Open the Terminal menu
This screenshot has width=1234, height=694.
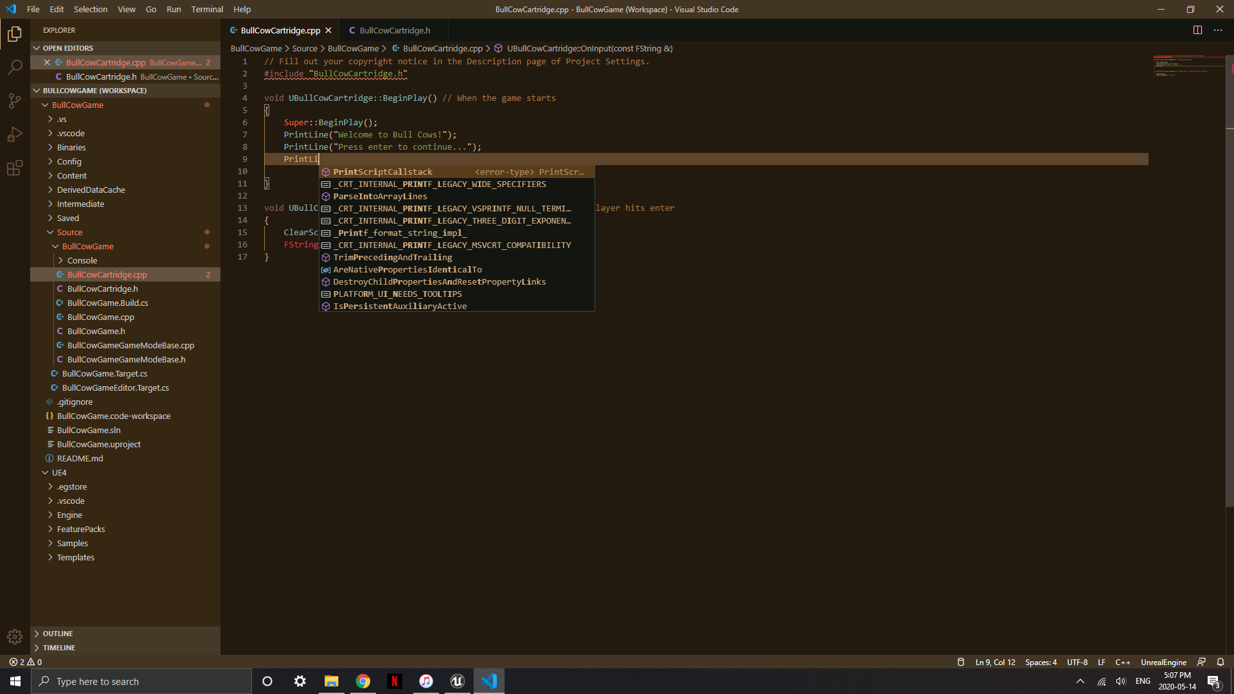click(207, 9)
